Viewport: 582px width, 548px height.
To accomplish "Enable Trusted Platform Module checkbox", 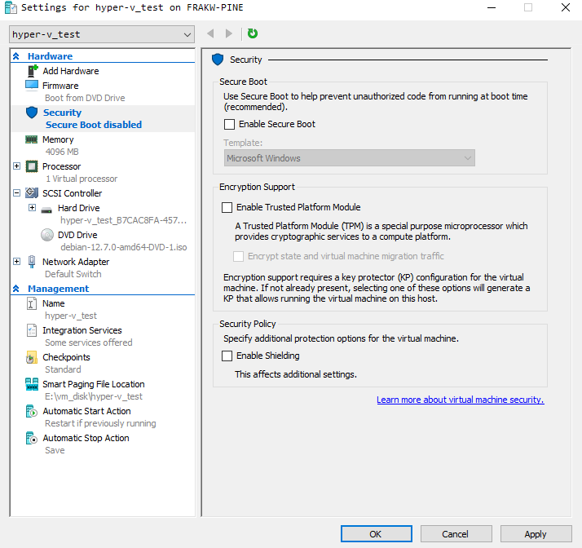I will pyautogui.click(x=227, y=207).
